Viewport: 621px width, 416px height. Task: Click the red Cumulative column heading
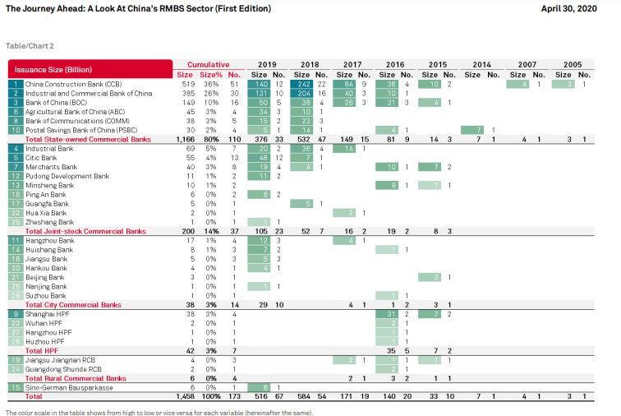[208, 64]
